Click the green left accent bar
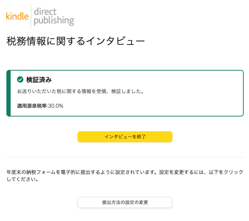The height and width of the screenshot is (221, 249). click(9, 93)
